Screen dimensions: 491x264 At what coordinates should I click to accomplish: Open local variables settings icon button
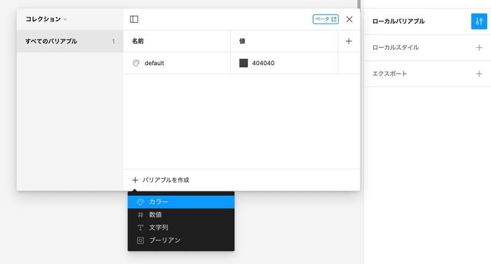(x=479, y=21)
